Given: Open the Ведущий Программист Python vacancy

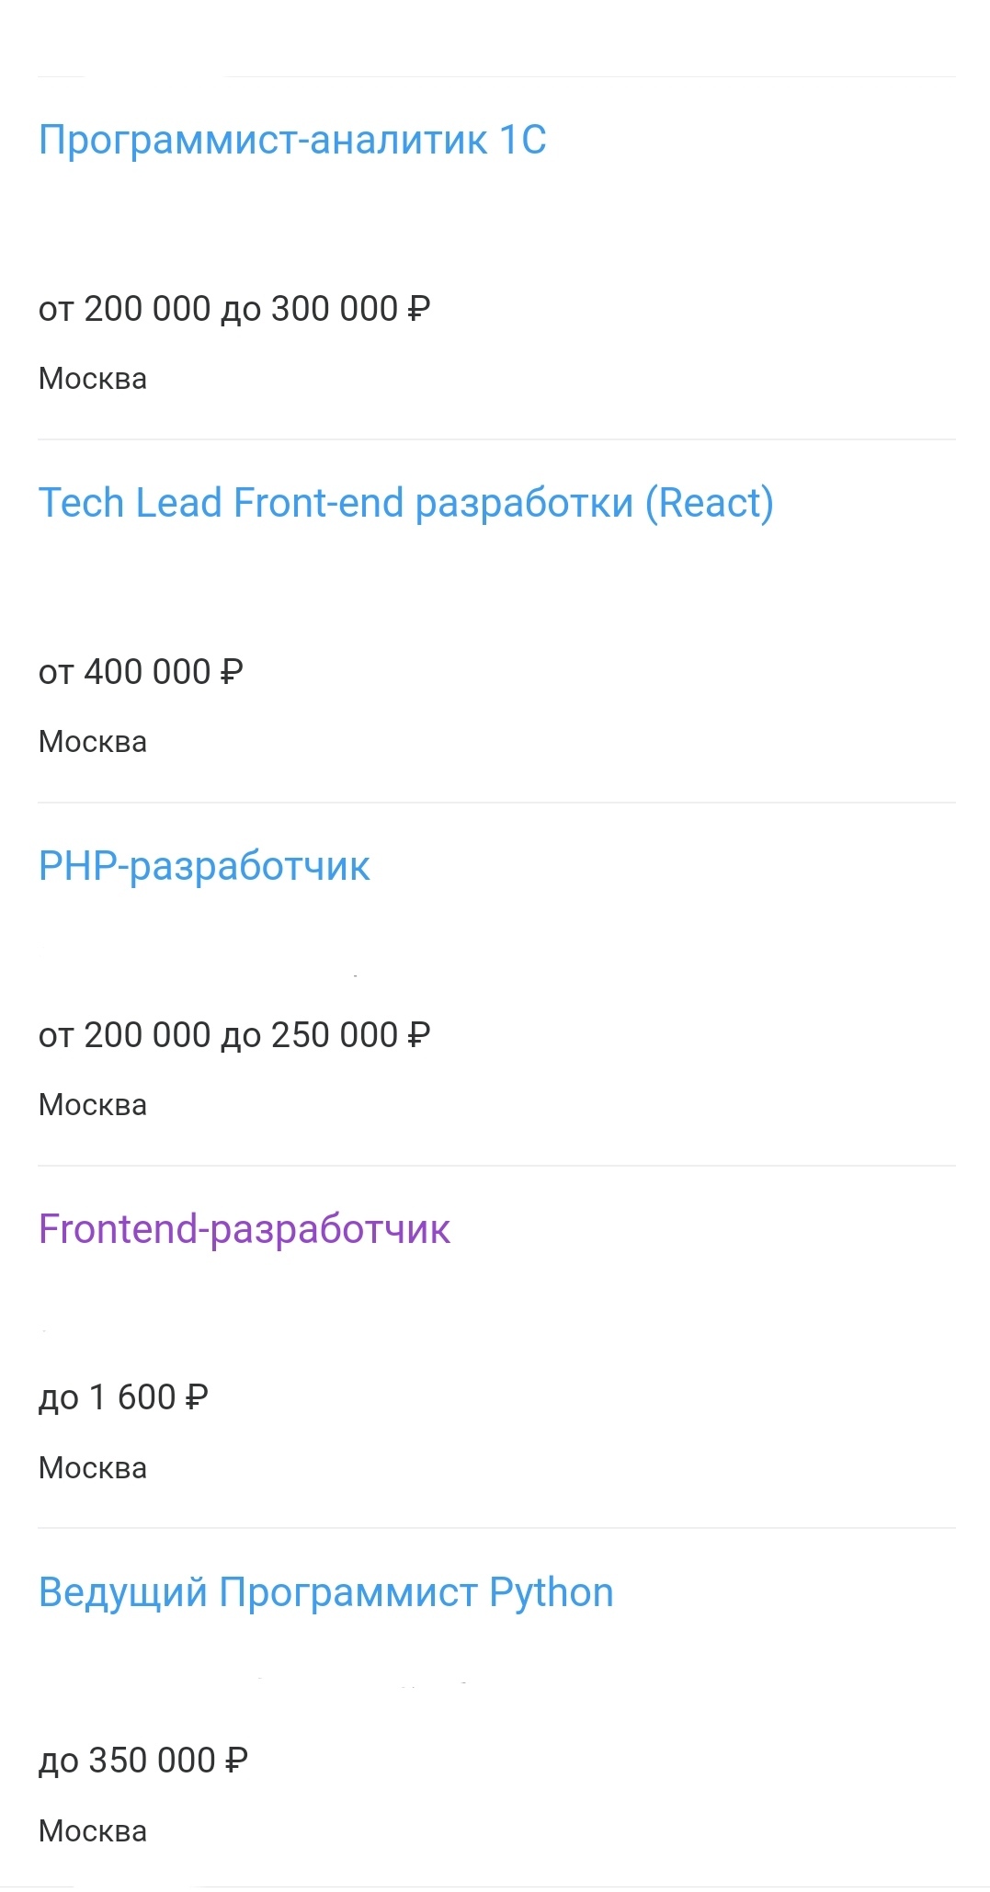Looking at the screenshot, I should point(325,1592).
